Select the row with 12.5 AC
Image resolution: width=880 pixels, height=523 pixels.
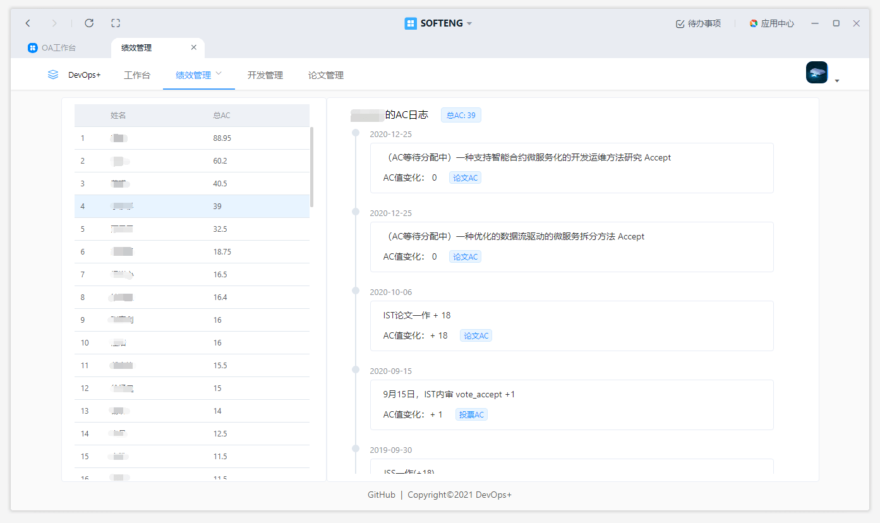(x=192, y=434)
